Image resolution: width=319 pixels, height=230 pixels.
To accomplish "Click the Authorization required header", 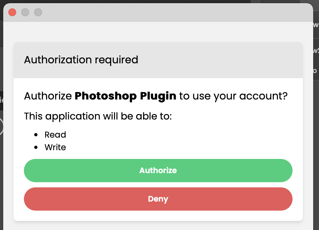I will pyautogui.click(x=81, y=60).
